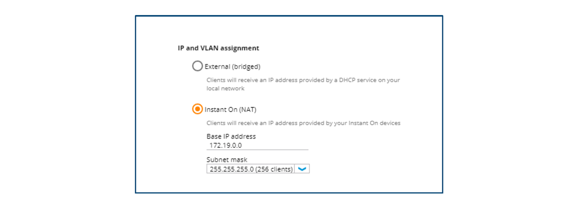Click the "IP and VLAN assignment" heading

coord(219,48)
